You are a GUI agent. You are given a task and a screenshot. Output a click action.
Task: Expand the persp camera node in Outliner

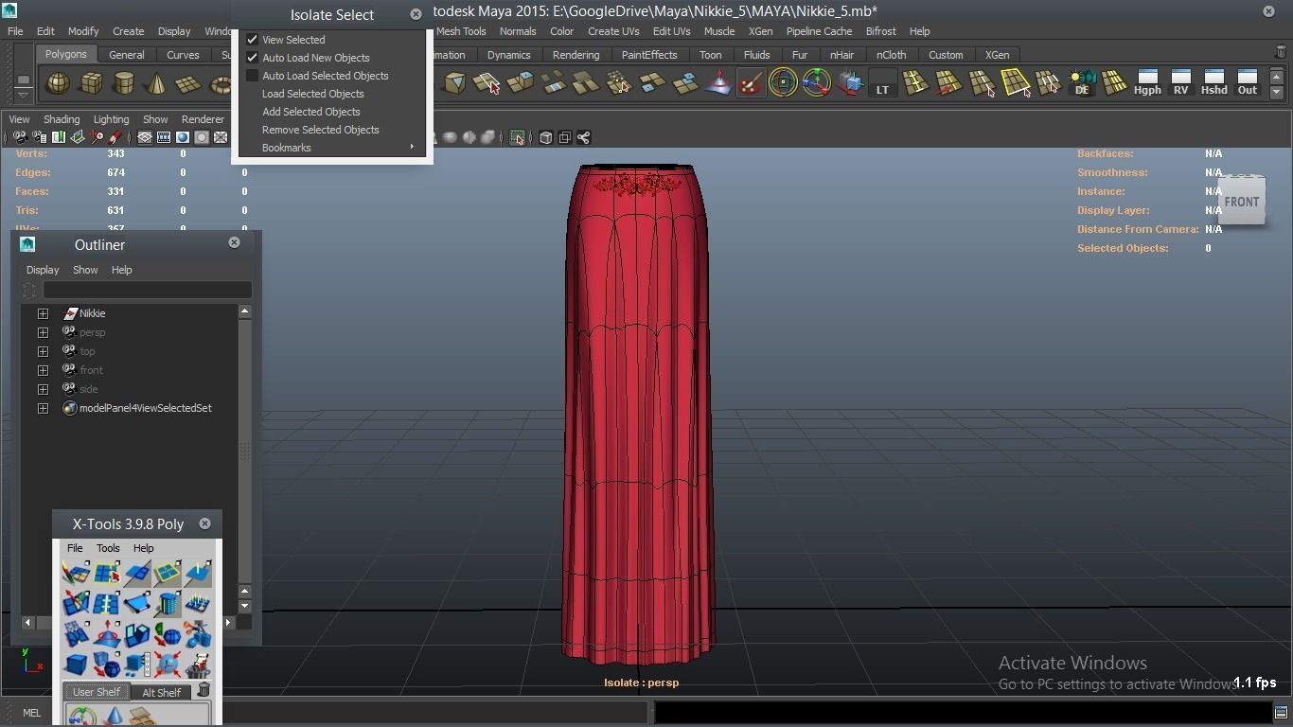(x=43, y=332)
